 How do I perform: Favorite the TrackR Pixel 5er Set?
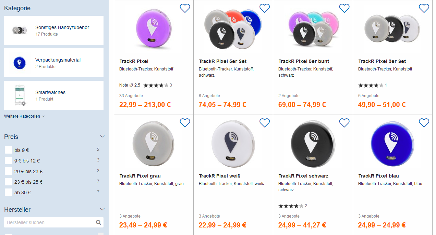click(265, 8)
